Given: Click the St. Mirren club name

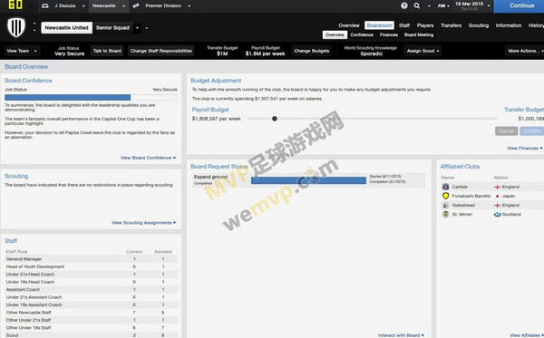Looking at the screenshot, I should pos(461,214).
